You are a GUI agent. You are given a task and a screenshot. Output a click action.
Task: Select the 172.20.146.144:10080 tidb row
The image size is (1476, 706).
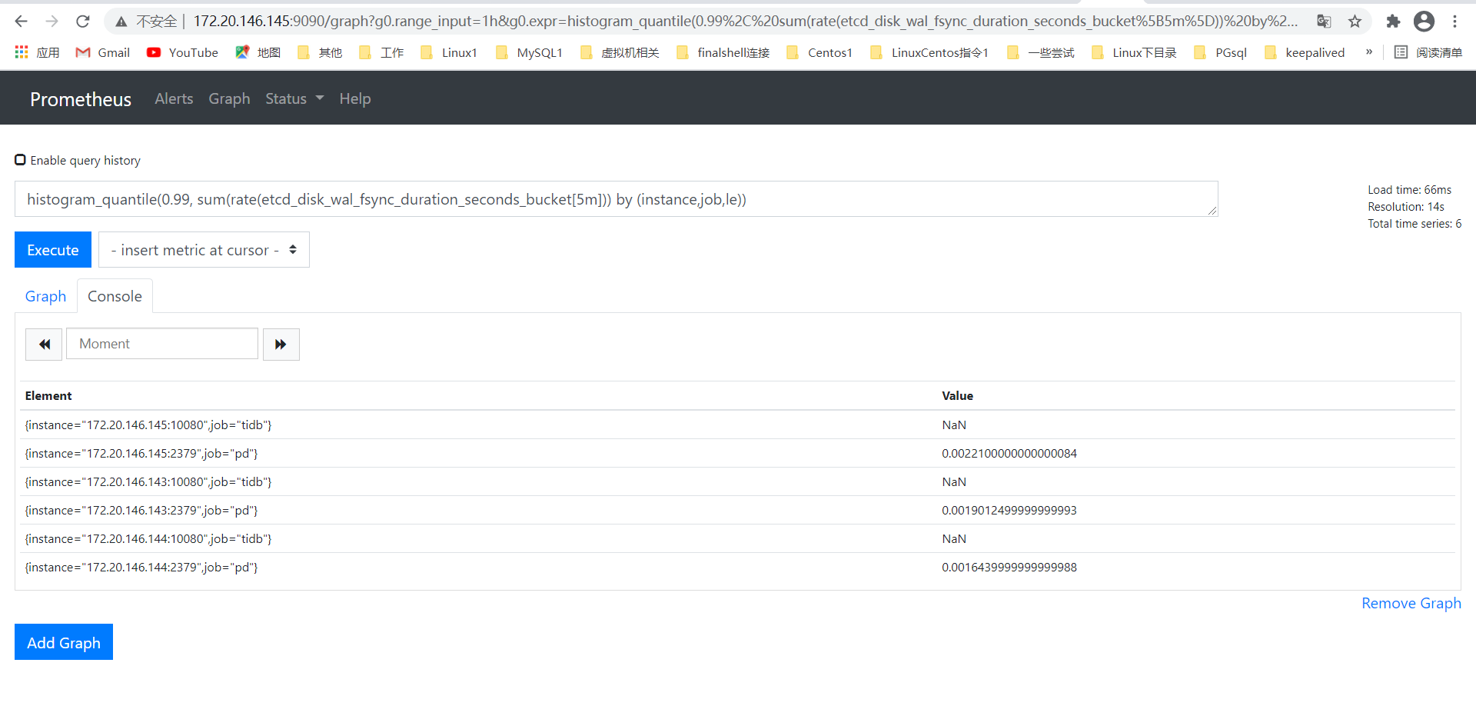(739, 538)
